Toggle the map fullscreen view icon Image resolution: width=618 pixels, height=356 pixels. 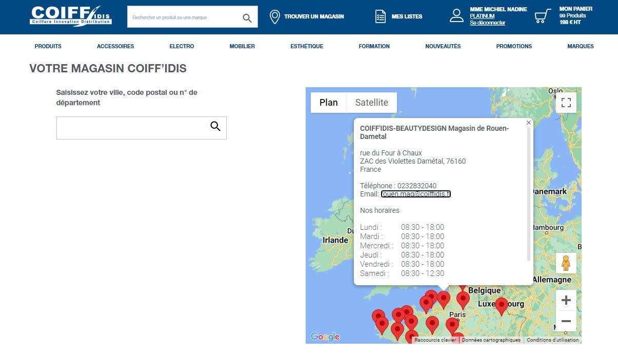tap(566, 102)
